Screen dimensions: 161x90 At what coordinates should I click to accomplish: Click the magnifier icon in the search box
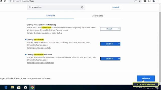[30, 7]
